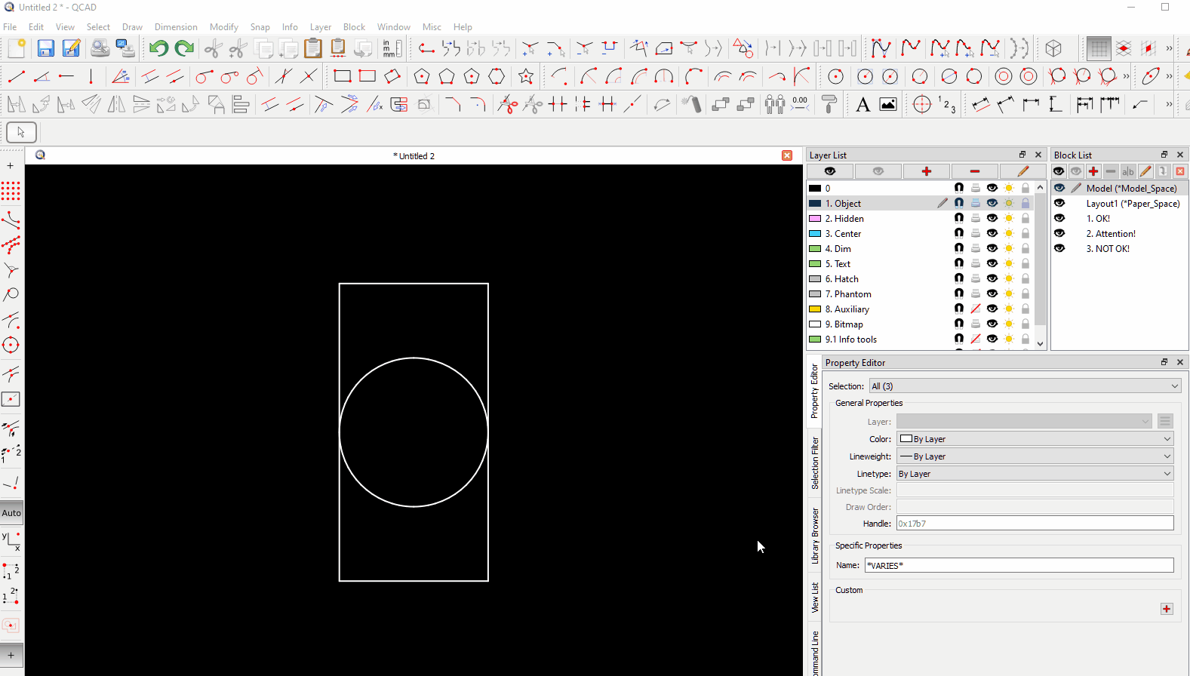Click the add layer plus icon

point(926,171)
